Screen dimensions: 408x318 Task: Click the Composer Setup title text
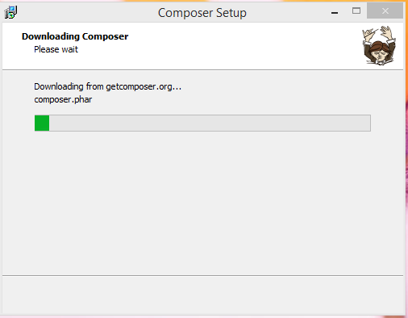pyautogui.click(x=202, y=13)
